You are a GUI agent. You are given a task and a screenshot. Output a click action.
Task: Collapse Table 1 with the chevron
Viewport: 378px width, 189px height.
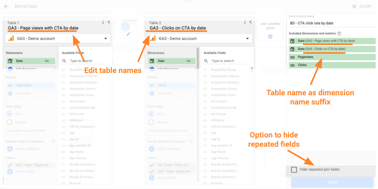(109, 22)
